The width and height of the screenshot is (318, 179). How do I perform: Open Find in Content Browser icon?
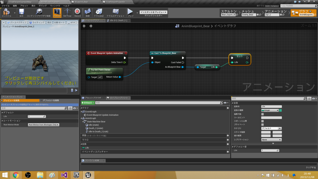pyautogui.click(x=39, y=13)
